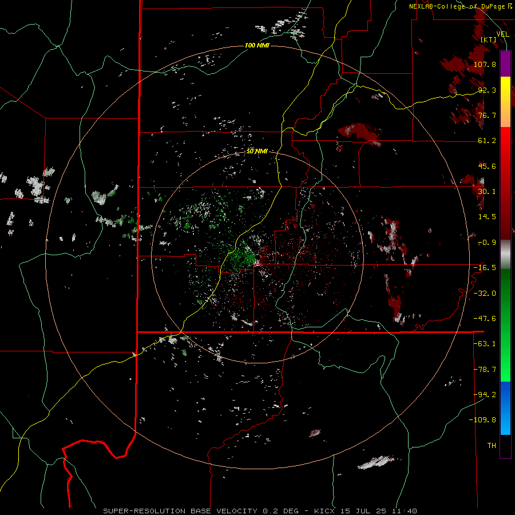The height and width of the screenshot is (515, 515).
Task: Select the -109.8 velocity scale value
Action: [x=483, y=420]
